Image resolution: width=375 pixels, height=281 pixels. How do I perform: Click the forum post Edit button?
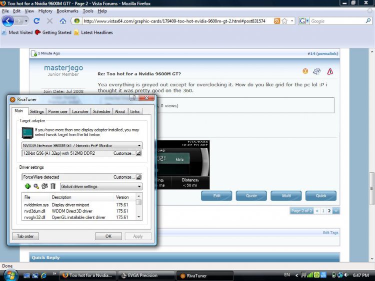(216, 196)
